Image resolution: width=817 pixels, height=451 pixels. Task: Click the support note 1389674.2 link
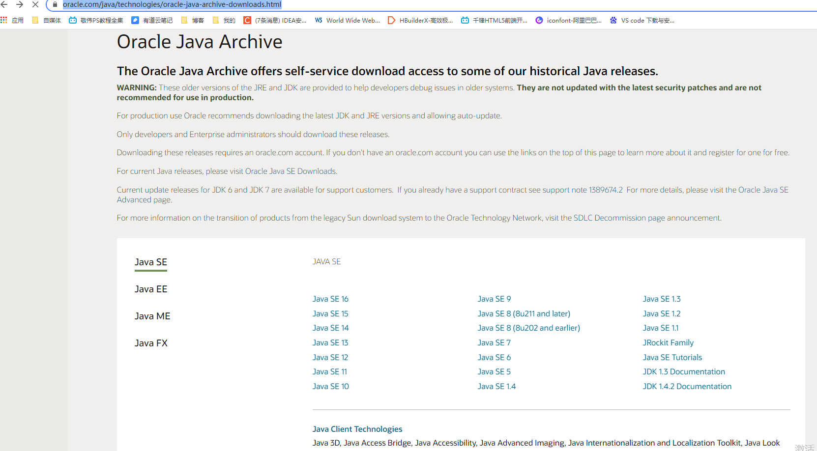click(x=583, y=190)
